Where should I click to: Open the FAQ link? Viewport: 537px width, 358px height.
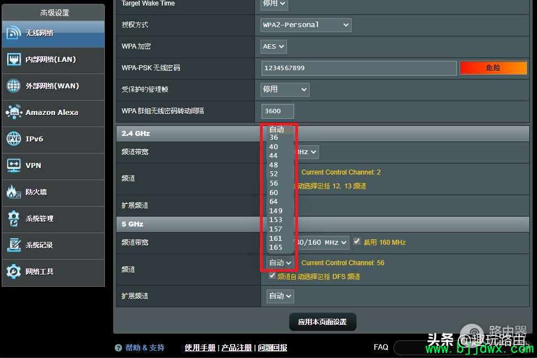point(381,348)
